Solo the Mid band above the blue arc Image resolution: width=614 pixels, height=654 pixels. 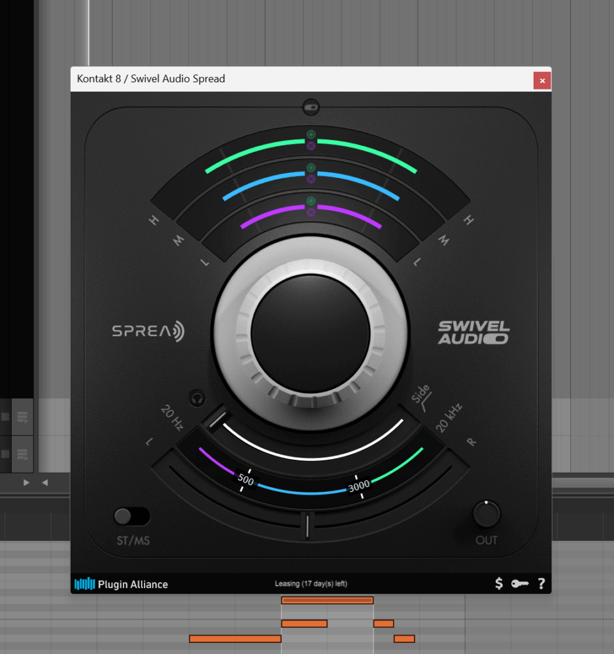(311, 167)
